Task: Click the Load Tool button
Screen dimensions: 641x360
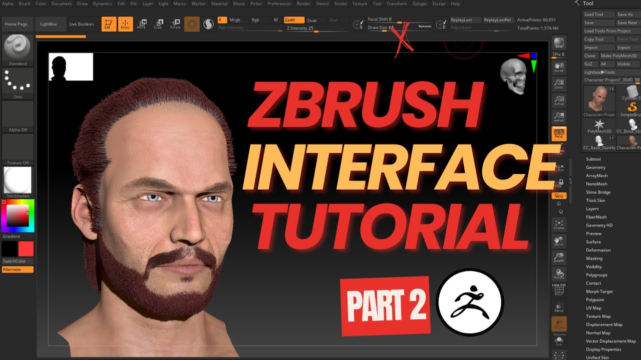Action: tap(599, 14)
